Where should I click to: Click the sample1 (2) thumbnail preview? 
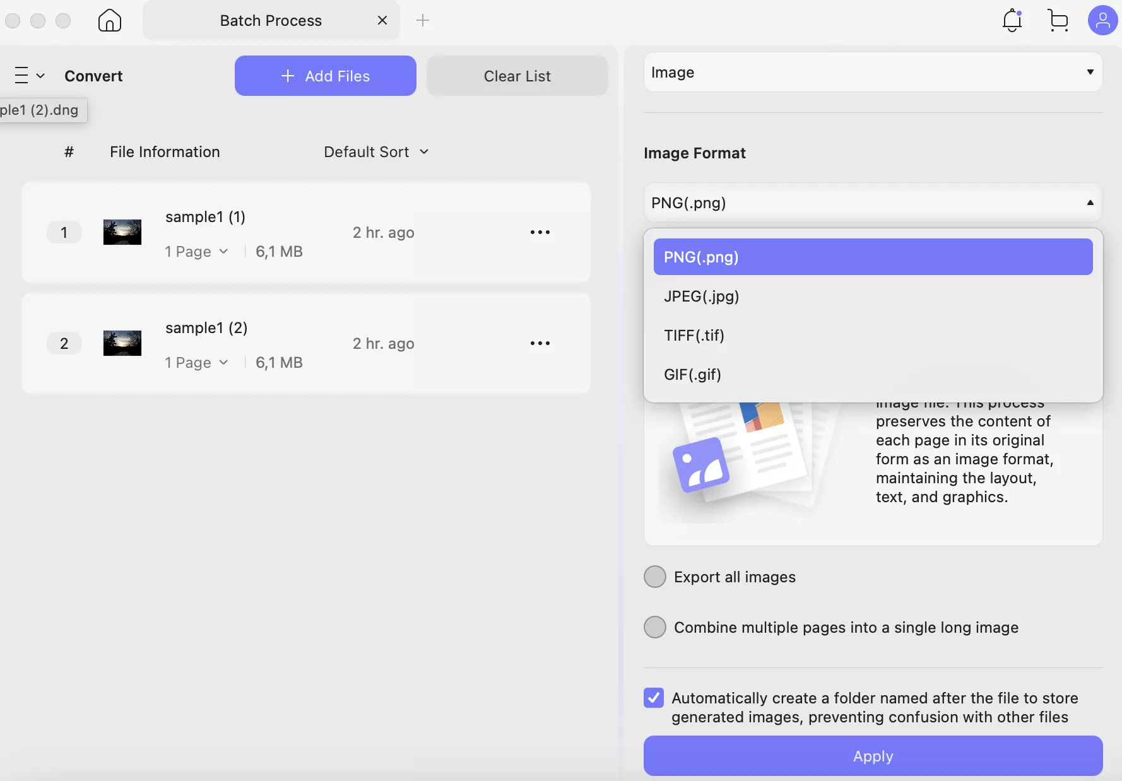pyautogui.click(x=122, y=343)
